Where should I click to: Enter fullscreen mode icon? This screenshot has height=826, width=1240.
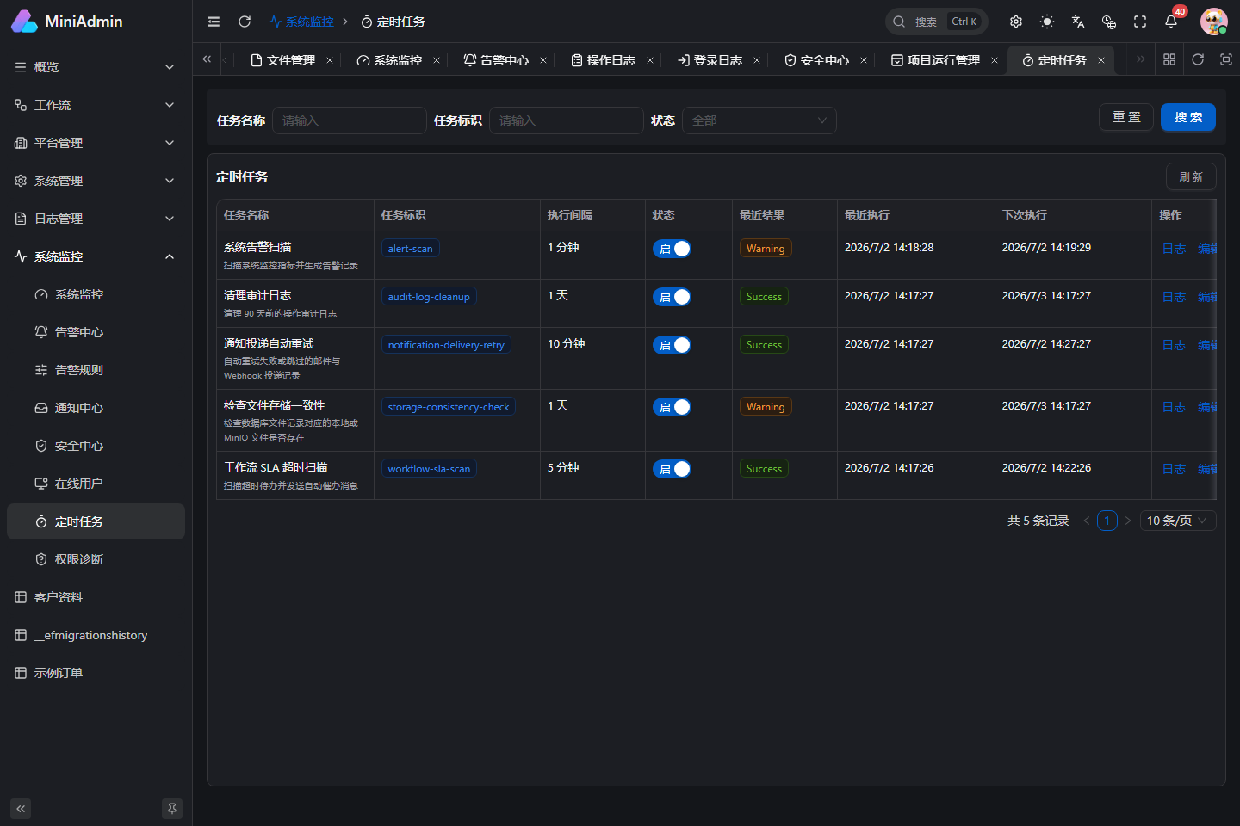(x=1140, y=22)
